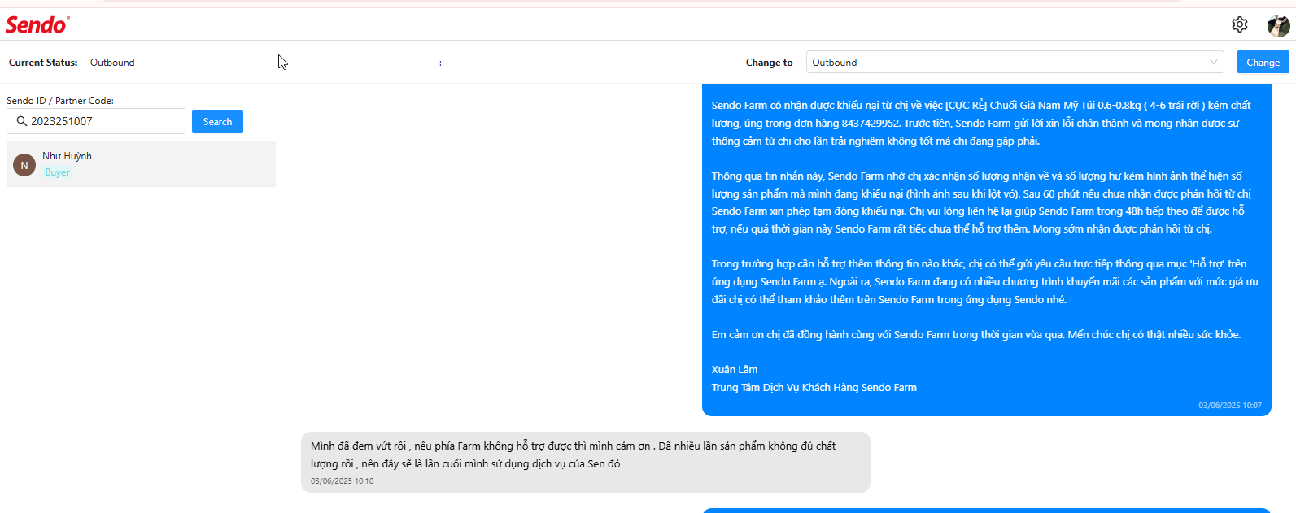Click the Sendo logo

tap(37, 25)
